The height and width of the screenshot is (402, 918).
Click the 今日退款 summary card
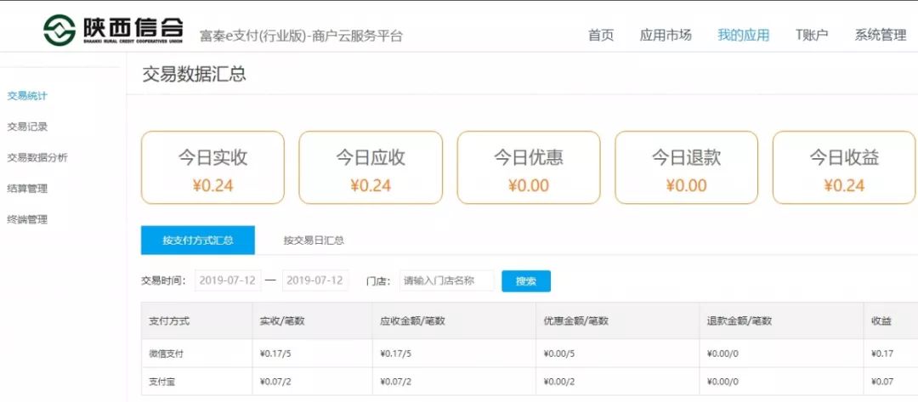pyautogui.click(x=686, y=167)
